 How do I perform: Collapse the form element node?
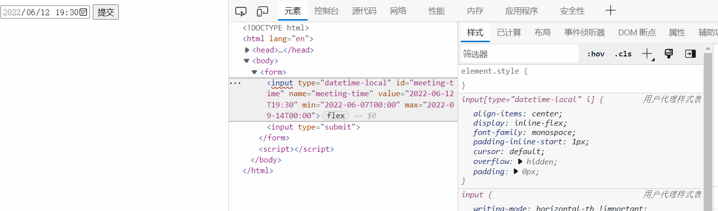pyautogui.click(x=254, y=72)
